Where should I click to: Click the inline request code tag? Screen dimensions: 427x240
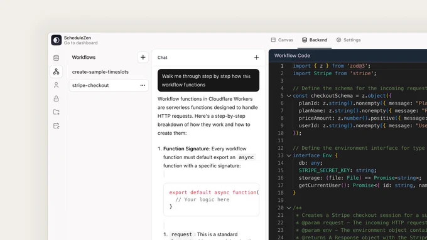coord(181,234)
